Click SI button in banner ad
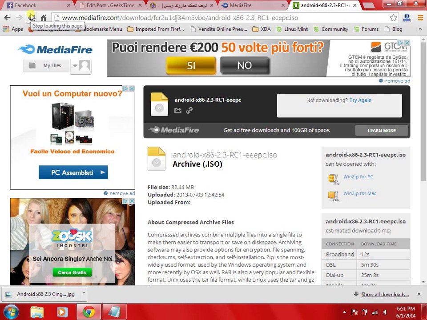The height and width of the screenshot is (320, 427). click(x=191, y=65)
